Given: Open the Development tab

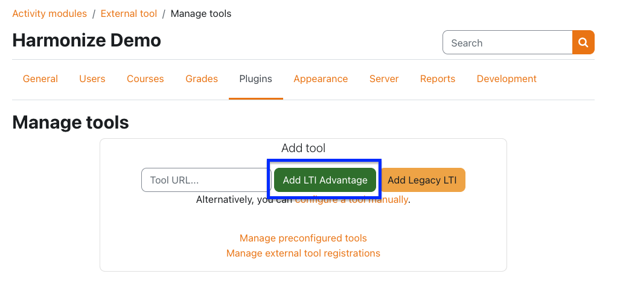Looking at the screenshot, I should coord(507,79).
